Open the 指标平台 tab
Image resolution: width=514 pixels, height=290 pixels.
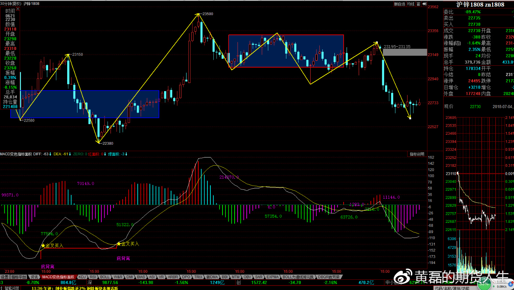[19, 277]
